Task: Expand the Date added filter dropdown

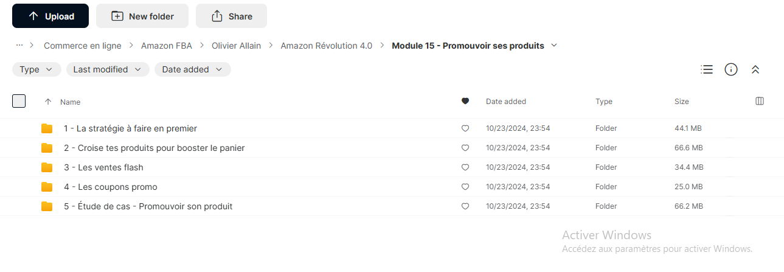Action: point(193,69)
